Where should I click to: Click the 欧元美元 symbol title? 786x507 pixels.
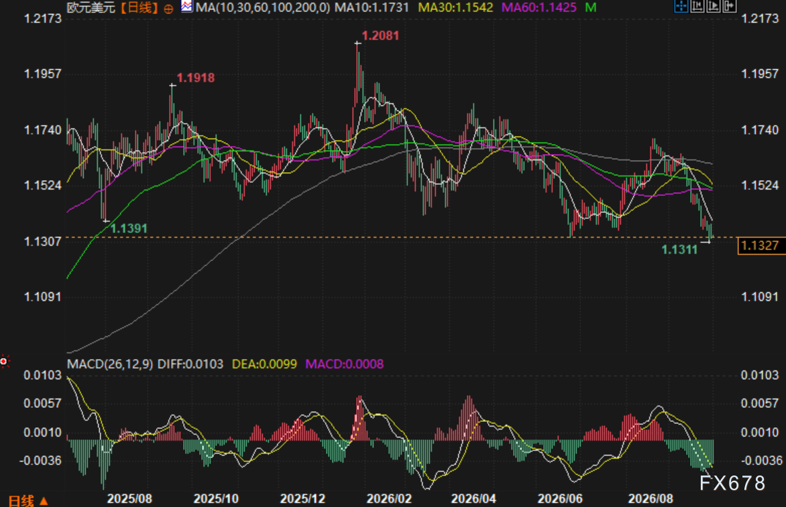[91, 7]
